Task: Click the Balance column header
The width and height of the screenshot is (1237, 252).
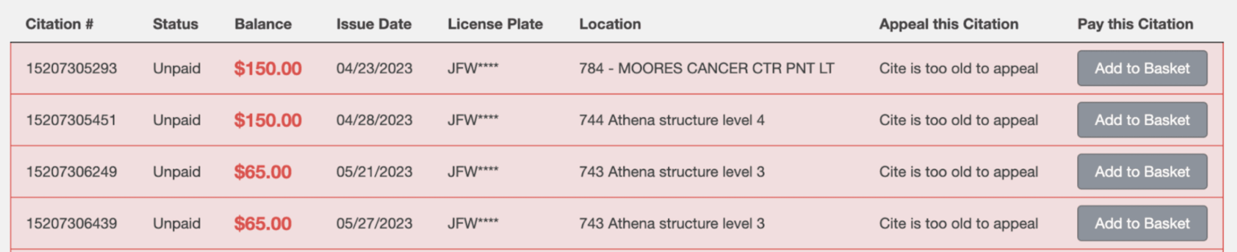Action: 263,24
